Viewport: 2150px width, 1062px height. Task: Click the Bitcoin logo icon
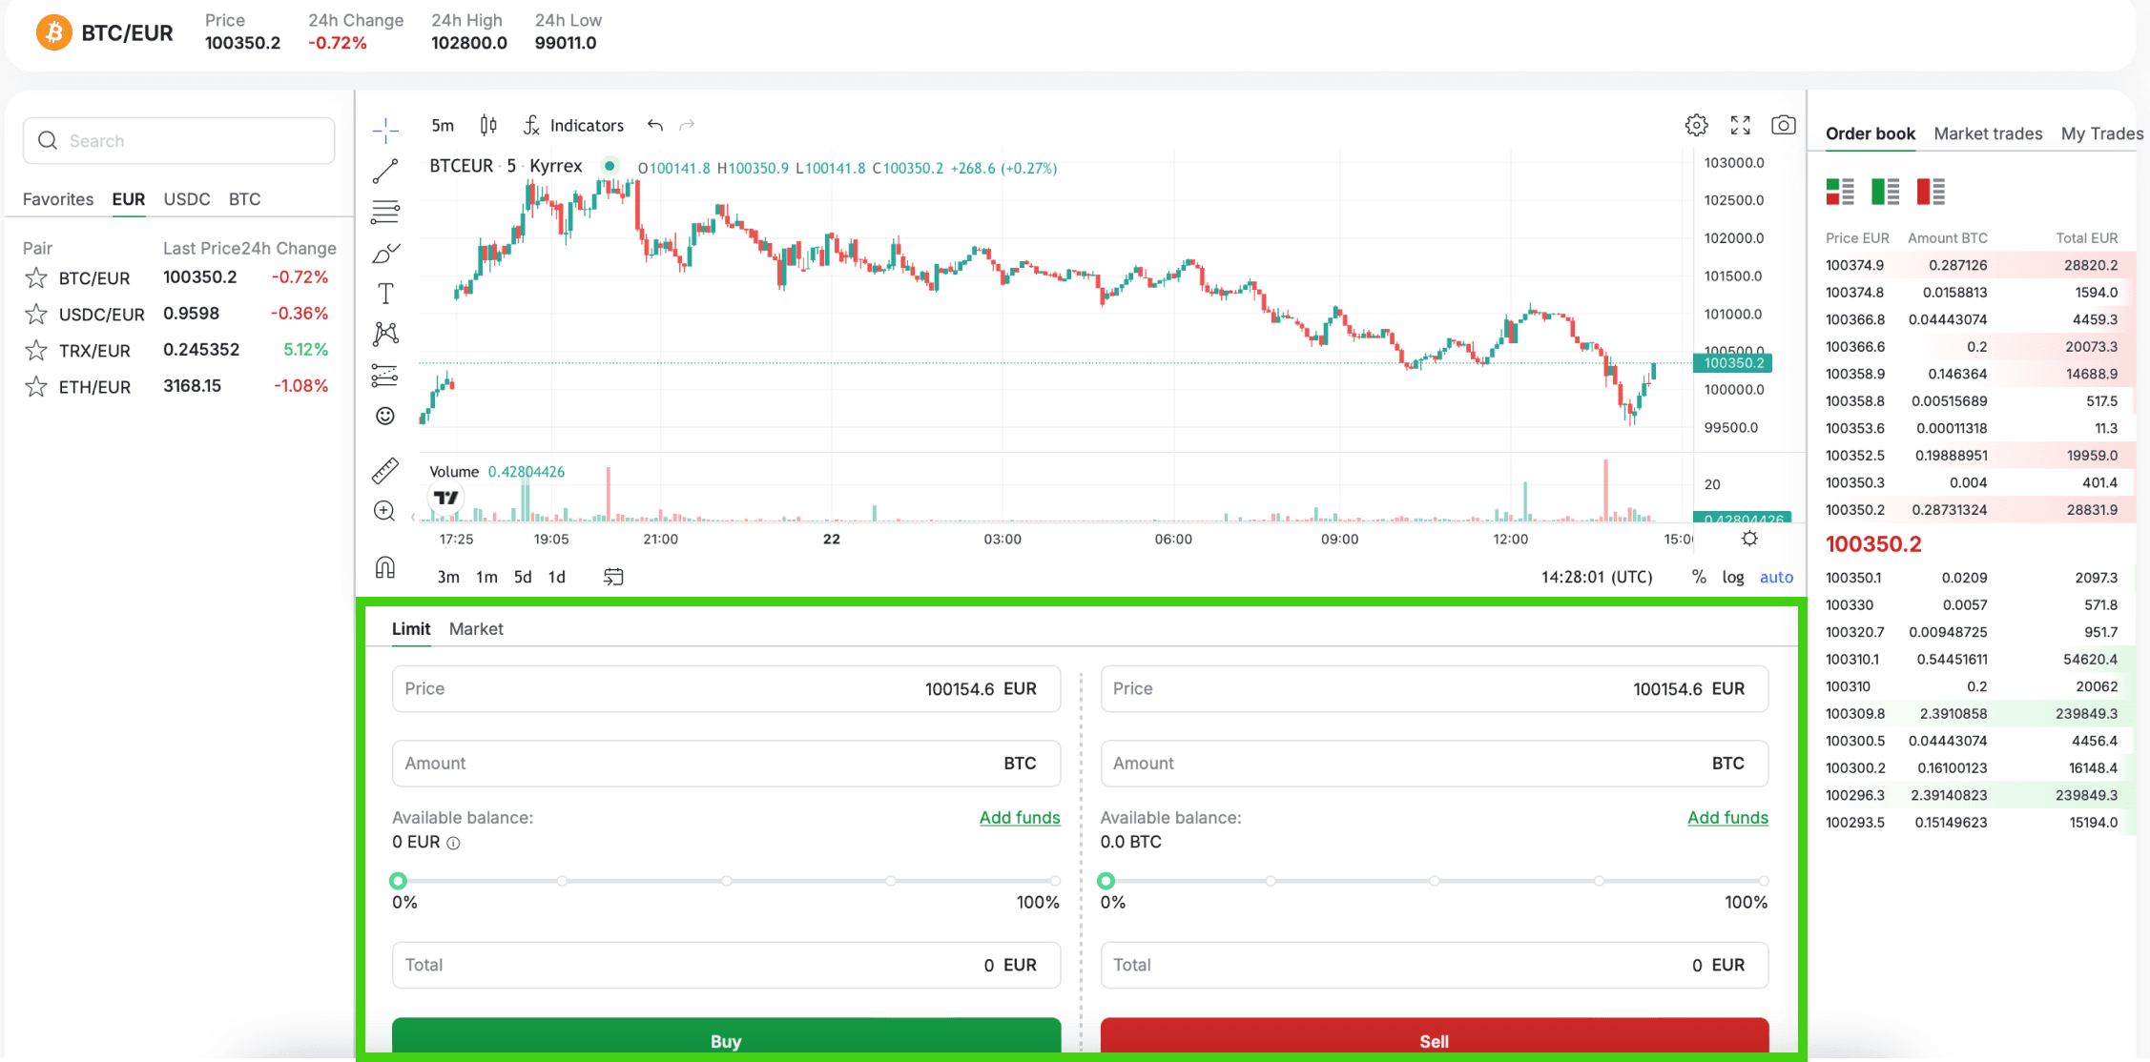pos(54,32)
